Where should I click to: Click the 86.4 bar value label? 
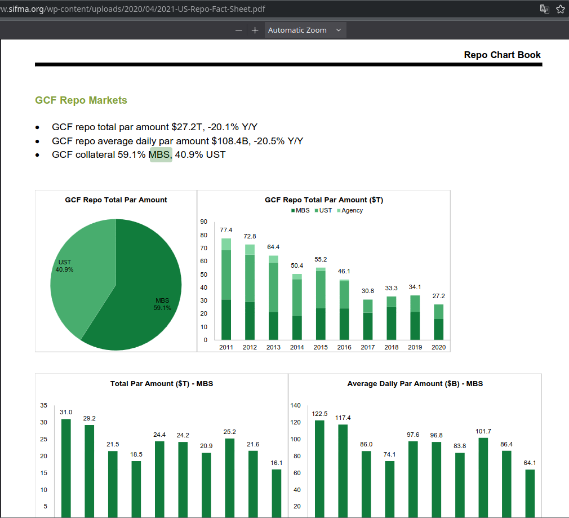coord(506,444)
